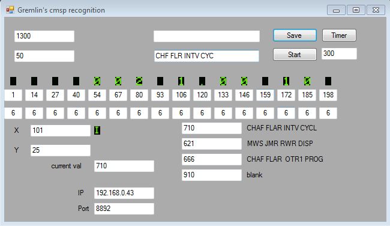The height and width of the screenshot is (226, 390).
Task: Click the green character preview above 106
Action: (181, 81)
